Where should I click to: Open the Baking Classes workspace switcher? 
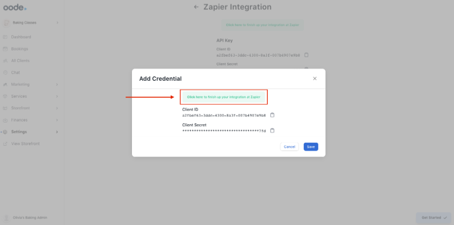31,23
